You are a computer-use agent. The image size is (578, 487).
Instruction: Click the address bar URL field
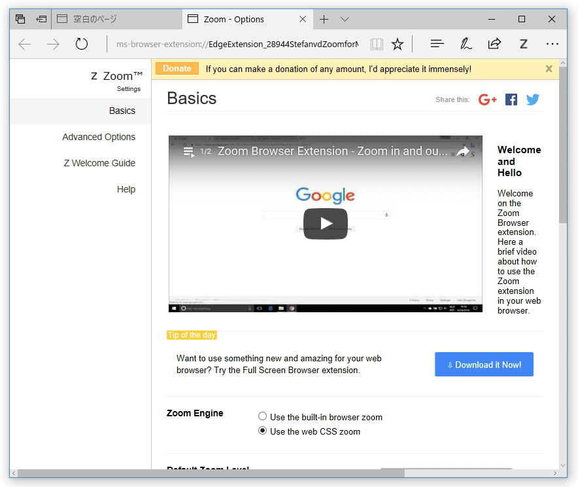click(237, 45)
